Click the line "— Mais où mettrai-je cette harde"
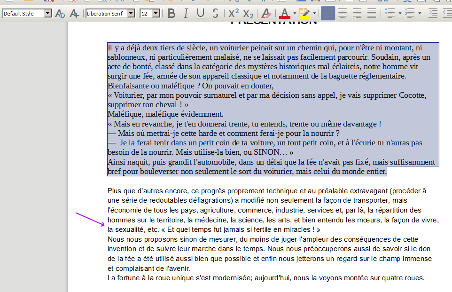452x292 pixels. click(224, 134)
